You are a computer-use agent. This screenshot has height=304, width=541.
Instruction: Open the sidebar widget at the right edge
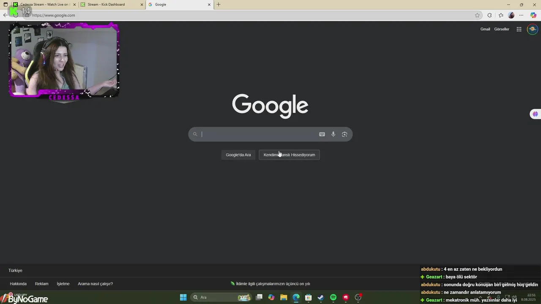click(535, 114)
